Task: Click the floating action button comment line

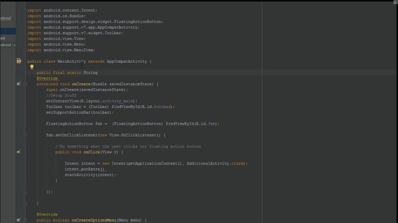Action: click(128, 146)
